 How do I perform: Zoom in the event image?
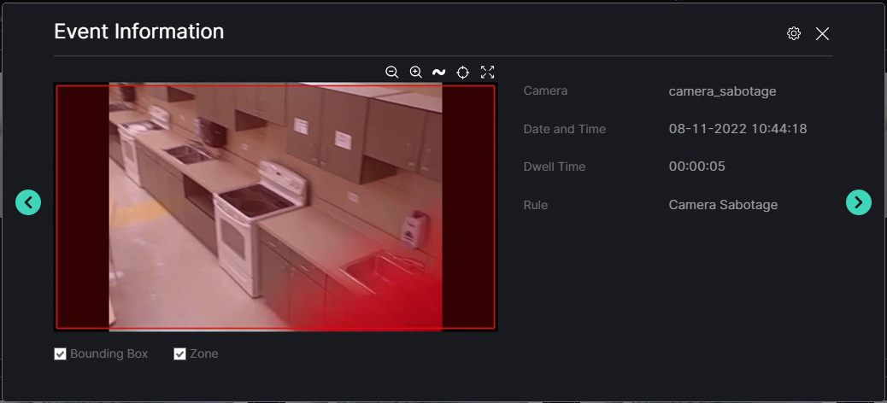click(416, 72)
